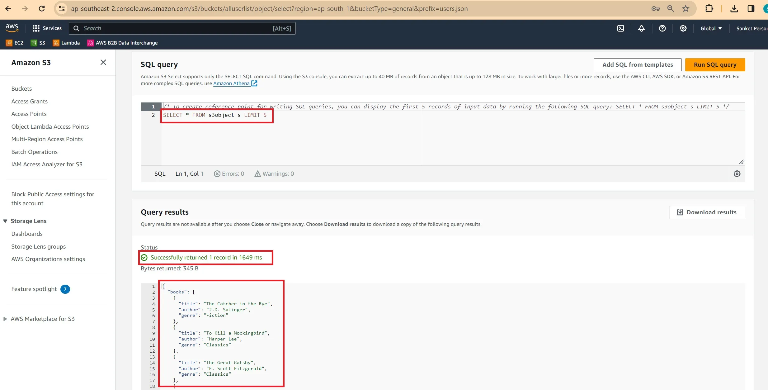View site information icon in address bar

point(62,9)
